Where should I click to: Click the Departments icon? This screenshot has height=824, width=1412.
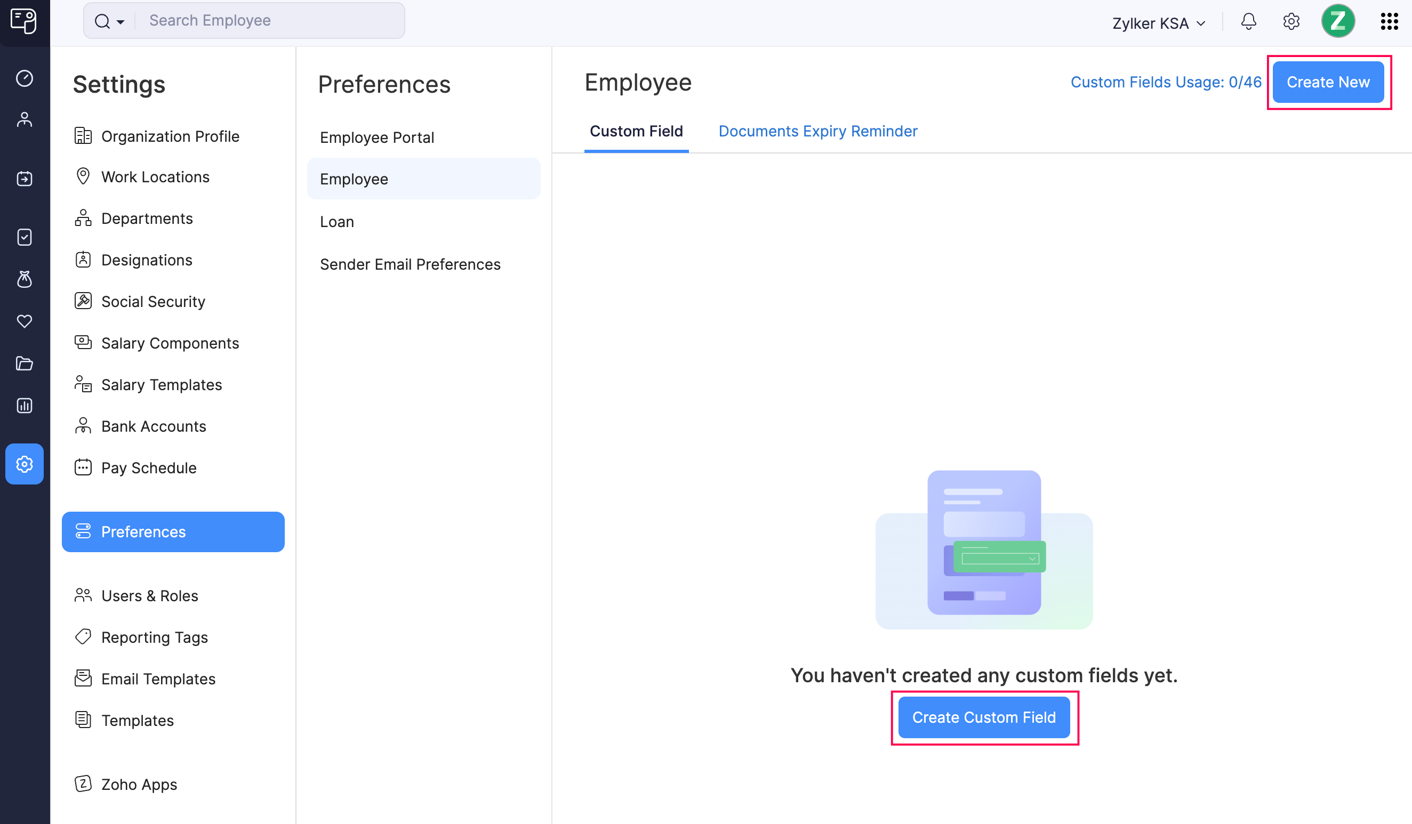point(84,218)
